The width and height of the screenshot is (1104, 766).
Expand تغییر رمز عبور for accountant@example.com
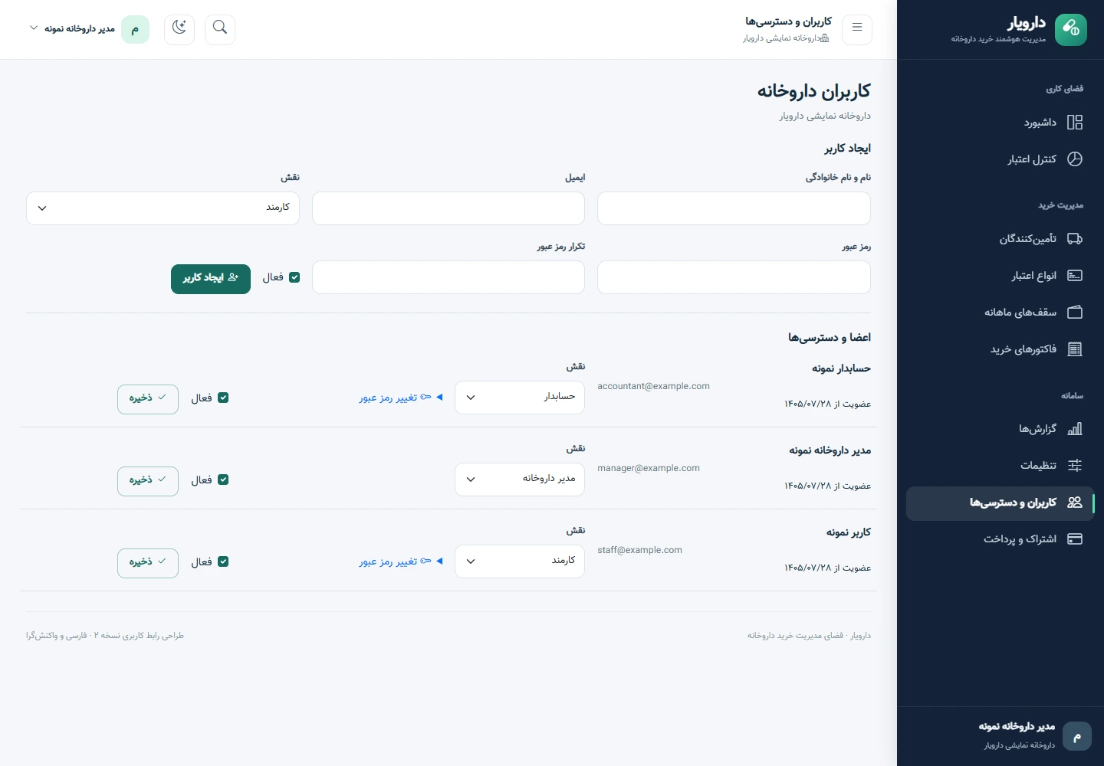coord(401,398)
